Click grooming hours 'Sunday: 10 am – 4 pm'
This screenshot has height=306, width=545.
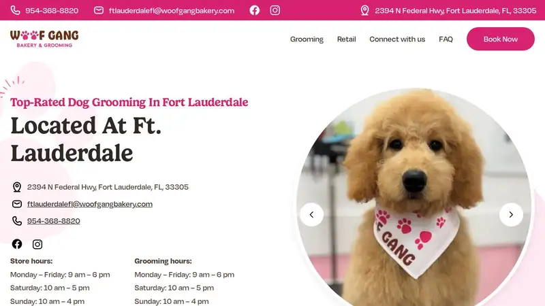point(172,301)
